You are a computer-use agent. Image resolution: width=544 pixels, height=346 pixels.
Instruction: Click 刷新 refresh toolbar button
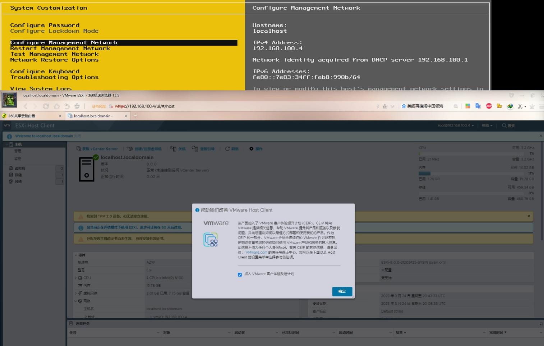pos(232,149)
